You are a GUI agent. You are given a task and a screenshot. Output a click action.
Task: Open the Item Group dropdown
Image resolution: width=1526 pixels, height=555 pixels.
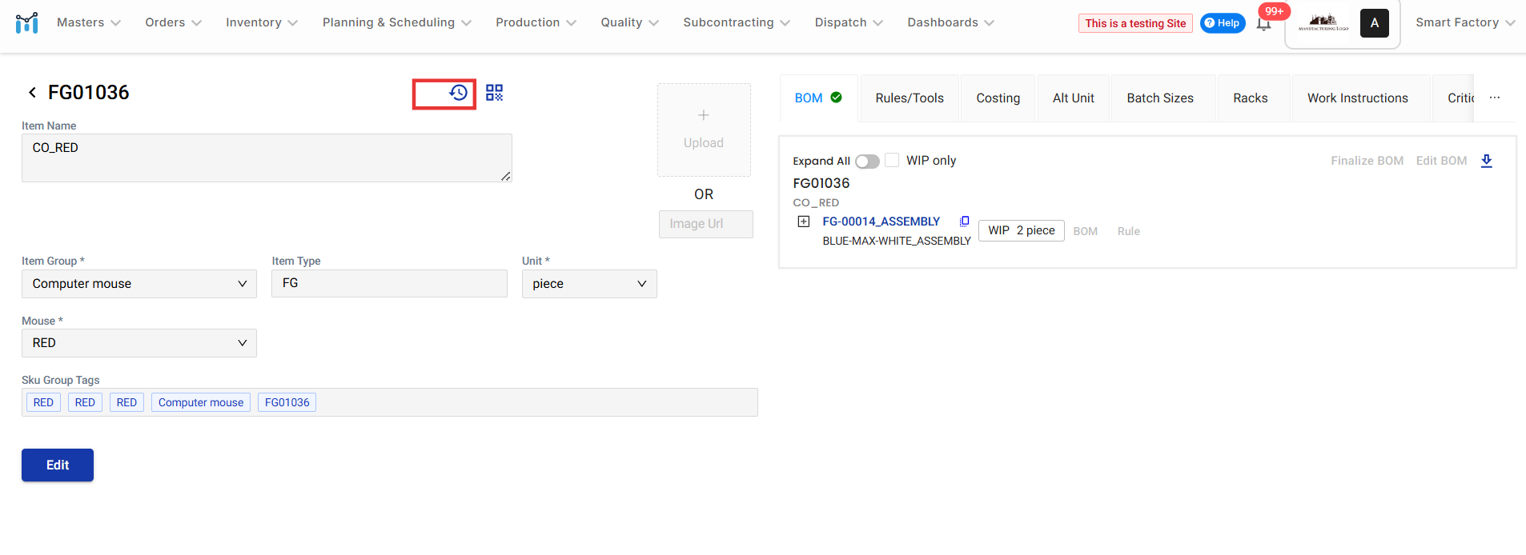coord(139,284)
